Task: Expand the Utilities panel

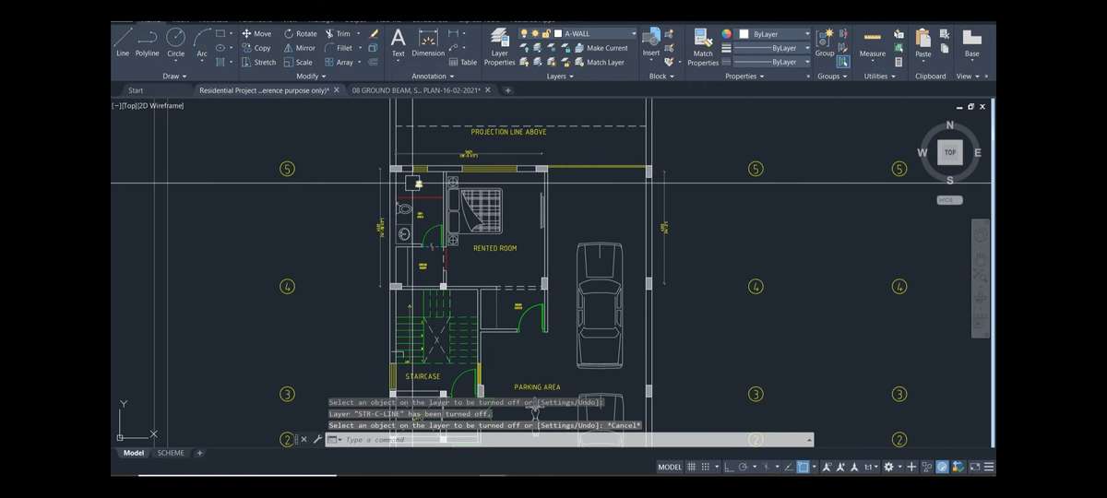Action: point(879,77)
